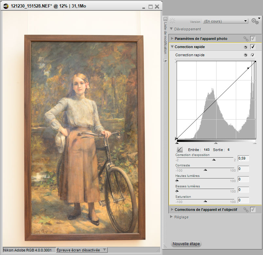Viewport: 263px width, 255px height.
Task: Expand the Réglage section
Action: pyautogui.click(x=171, y=217)
